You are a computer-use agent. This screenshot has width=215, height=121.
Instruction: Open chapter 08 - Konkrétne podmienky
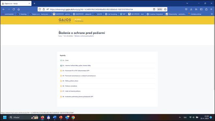pyautogui.click(x=78, y=97)
